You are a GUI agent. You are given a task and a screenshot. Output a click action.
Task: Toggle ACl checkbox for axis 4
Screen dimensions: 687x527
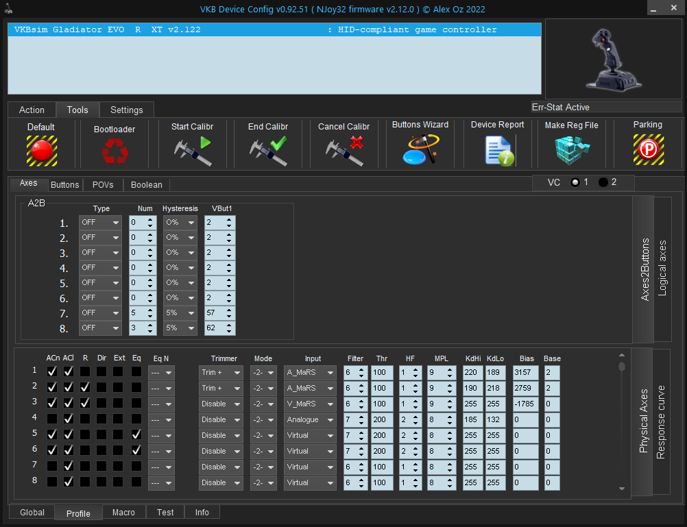point(69,419)
